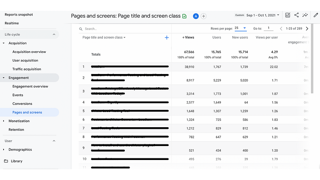Open the Insights sparkline icon

click(x=306, y=15)
